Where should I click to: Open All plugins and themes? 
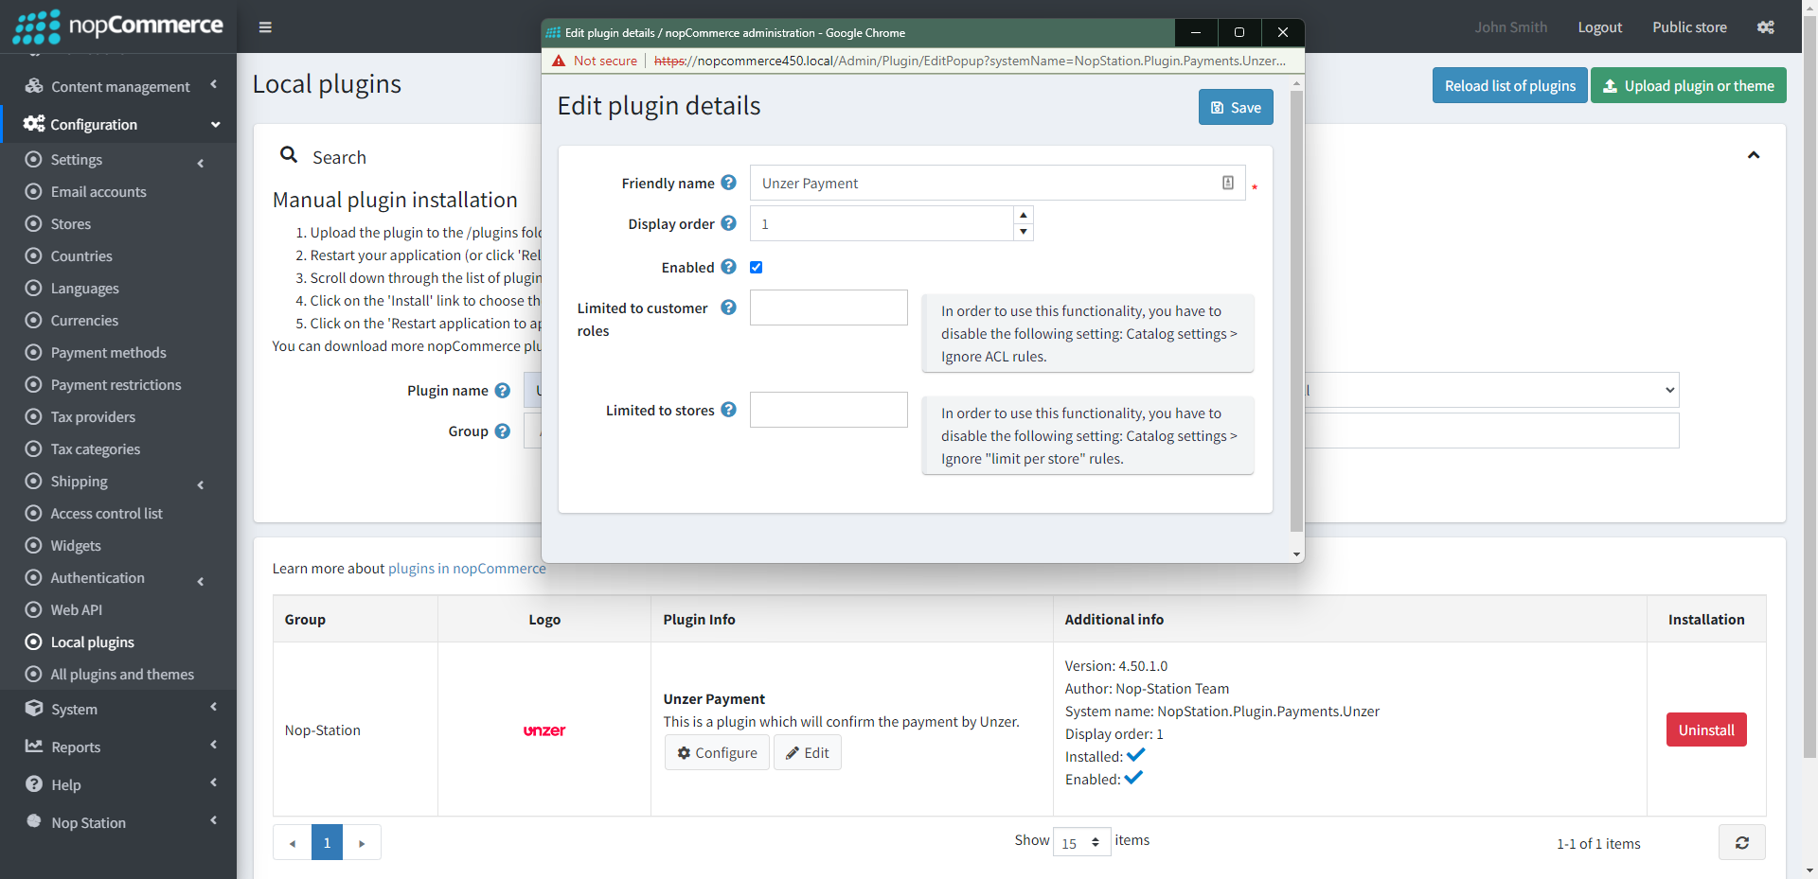tap(122, 675)
